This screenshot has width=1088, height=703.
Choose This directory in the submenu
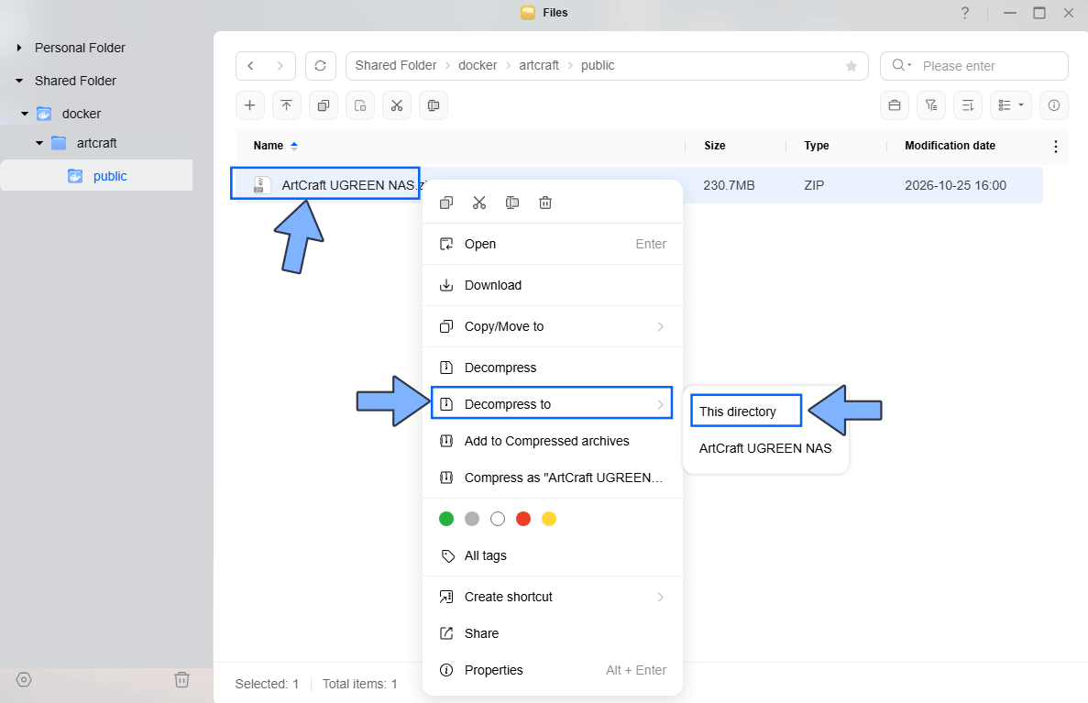tap(747, 411)
